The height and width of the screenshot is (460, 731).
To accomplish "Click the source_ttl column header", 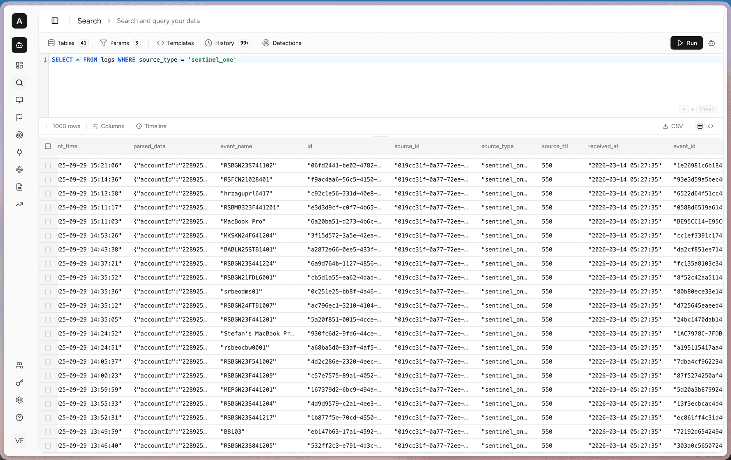I will (555, 146).
